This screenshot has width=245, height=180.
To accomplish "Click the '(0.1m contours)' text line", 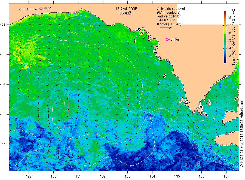I will coord(169,13).
